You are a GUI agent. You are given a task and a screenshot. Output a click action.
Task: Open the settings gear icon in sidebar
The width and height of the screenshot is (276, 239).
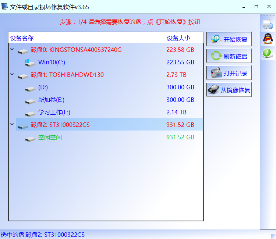[x=268, y=24]
